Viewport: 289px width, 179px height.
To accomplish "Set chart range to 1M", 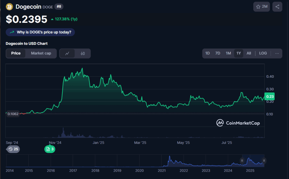I will [228, 53].
